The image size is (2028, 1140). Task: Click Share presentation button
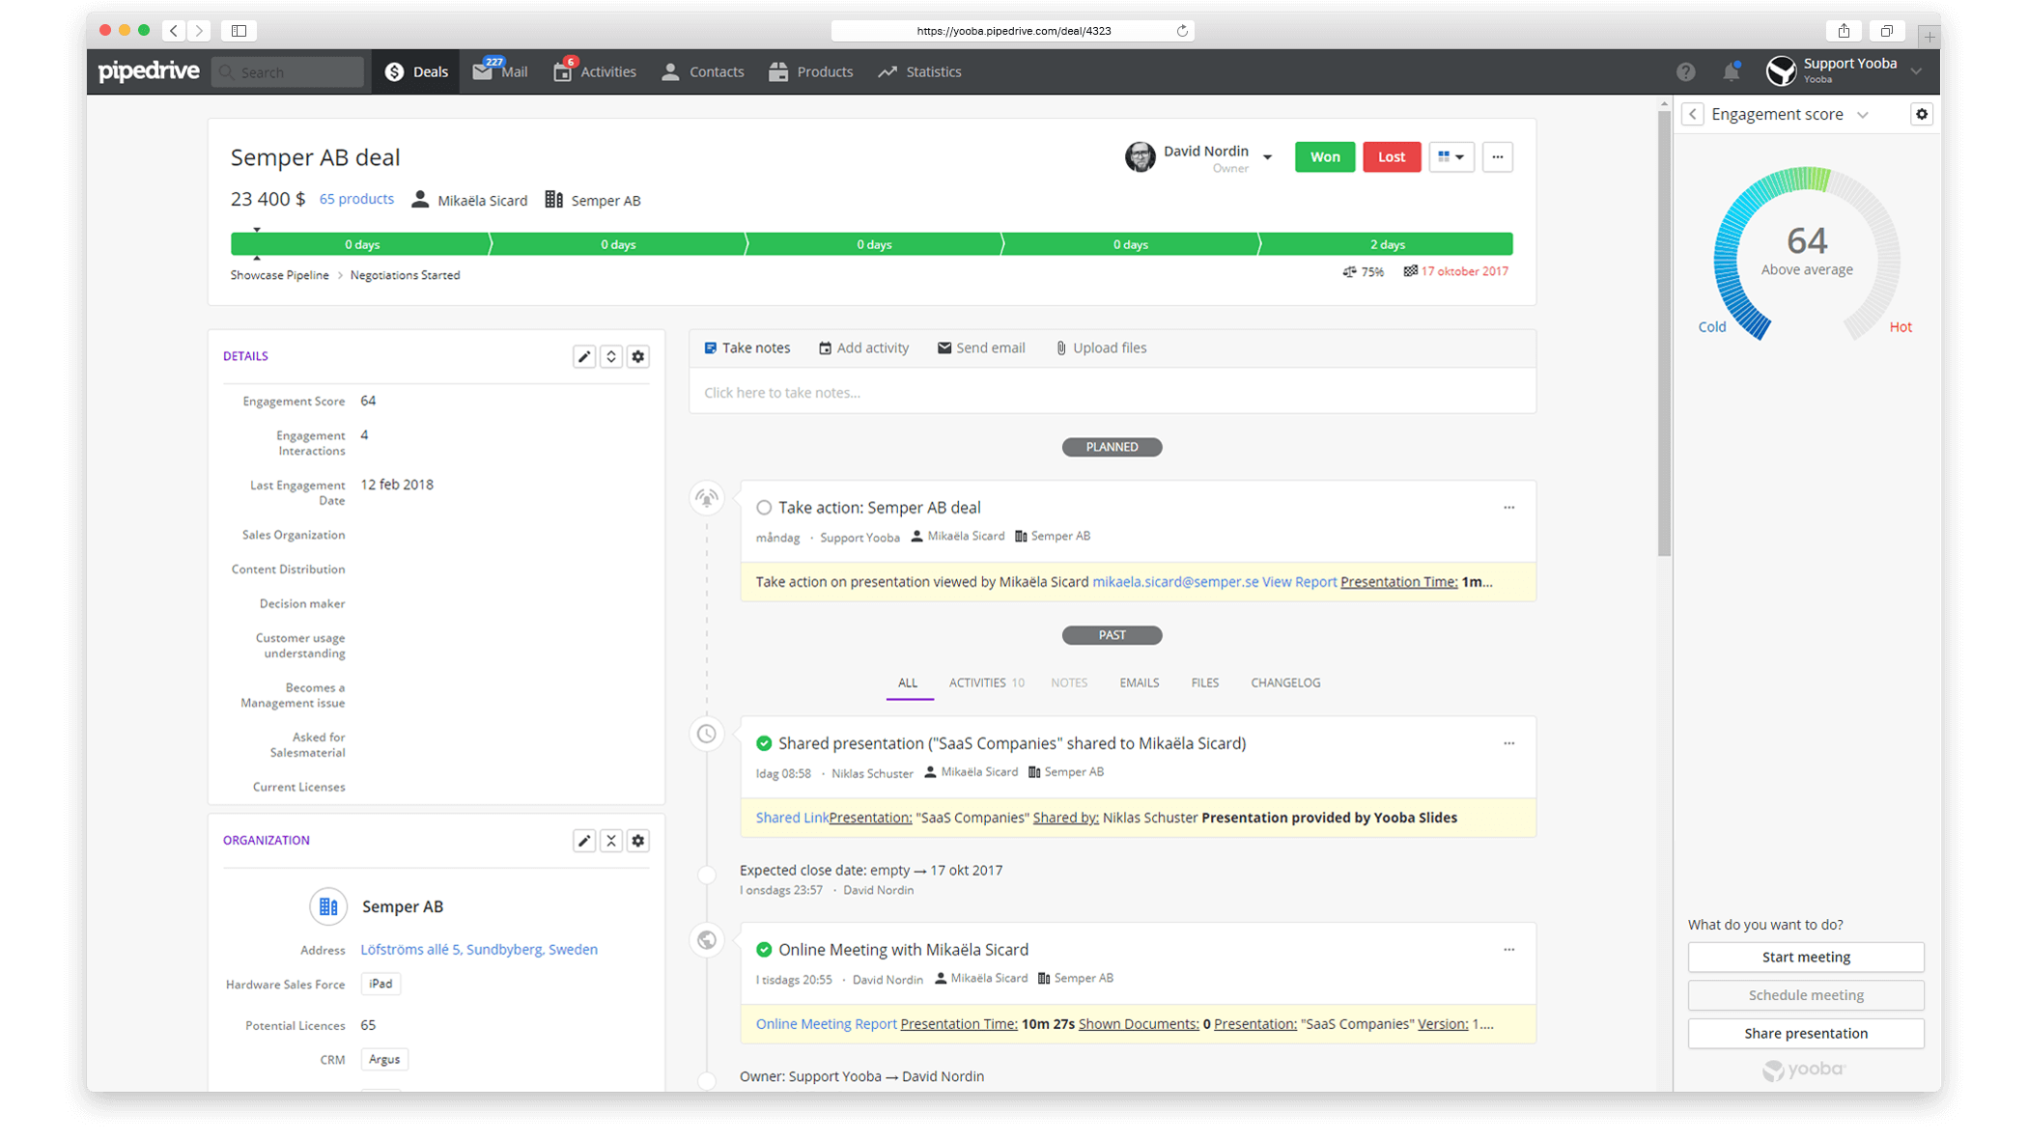(x=1806, y=1033)
